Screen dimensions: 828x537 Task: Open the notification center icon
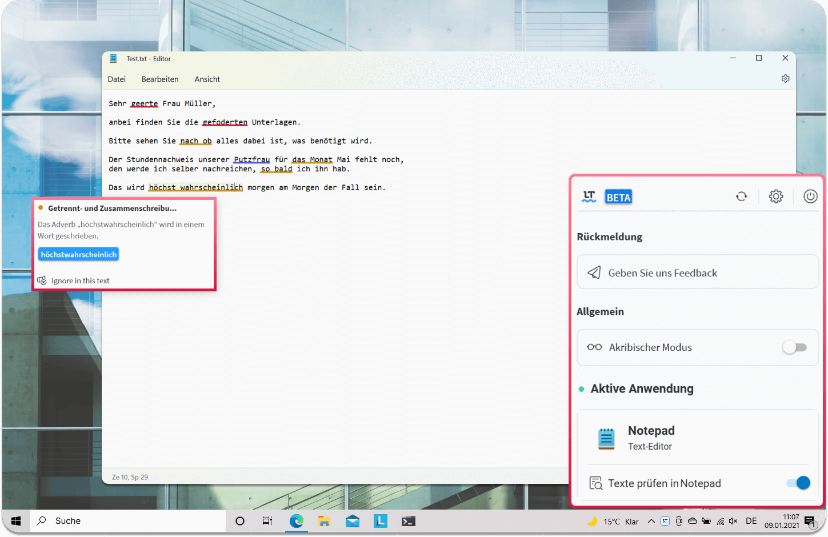[x=810, y=522]
